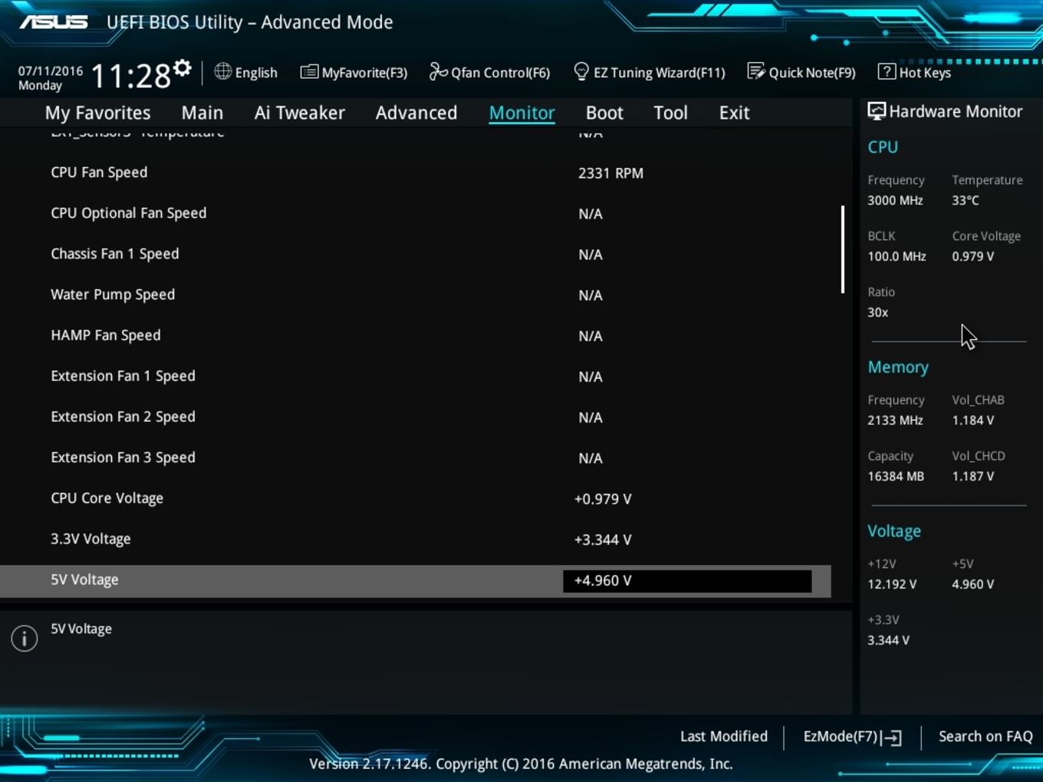The height and width of the screenshot is (782, 1043).
Task: Click the monitor list scrollbar thumb
Action: (843, 249)
